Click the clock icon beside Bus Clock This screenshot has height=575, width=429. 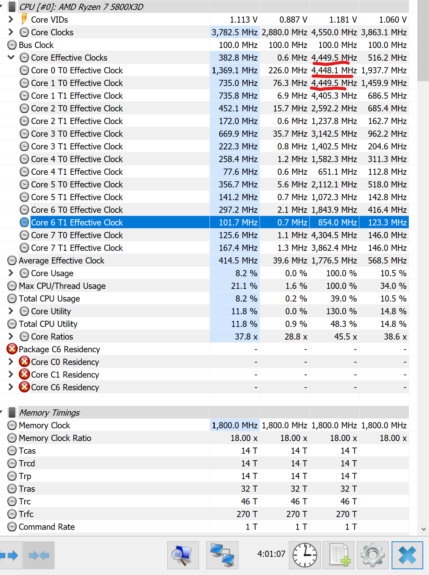[x=12, y=45]
